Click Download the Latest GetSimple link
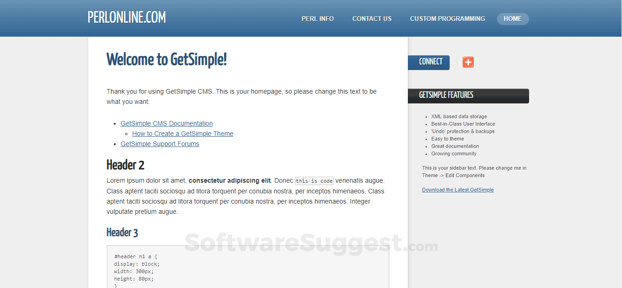The height and width of the screenshot is (288, 622). (458, 190)
